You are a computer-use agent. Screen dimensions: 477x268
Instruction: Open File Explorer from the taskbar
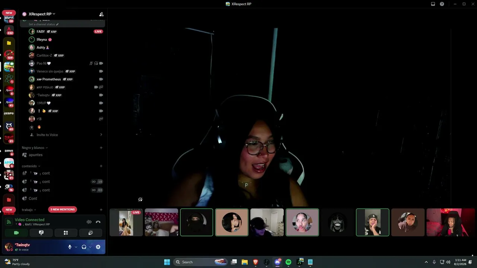click(244, 262)
